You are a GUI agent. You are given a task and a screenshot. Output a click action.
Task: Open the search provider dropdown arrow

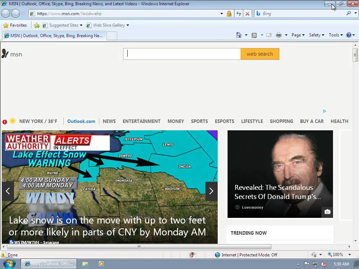355,13
